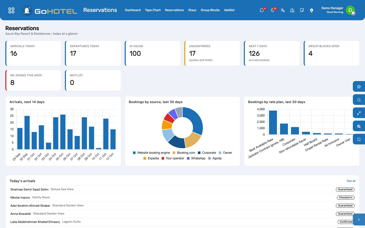Viewport: 365px width, 228px height.
Task: Toggle the WhatsApp legend color swatch
Action: pos(188,158)
